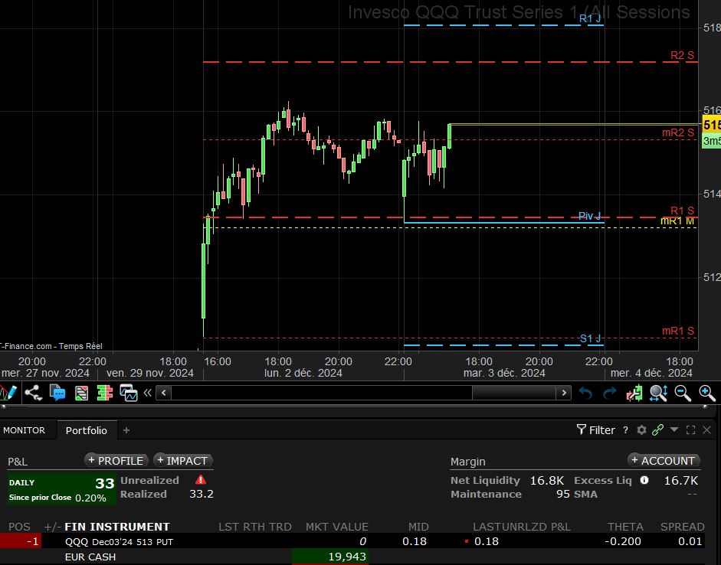This screenshot has height=565, width=721.
Task: Click the FIN INSTRUMENT column header
Action: tap(117, 527)
